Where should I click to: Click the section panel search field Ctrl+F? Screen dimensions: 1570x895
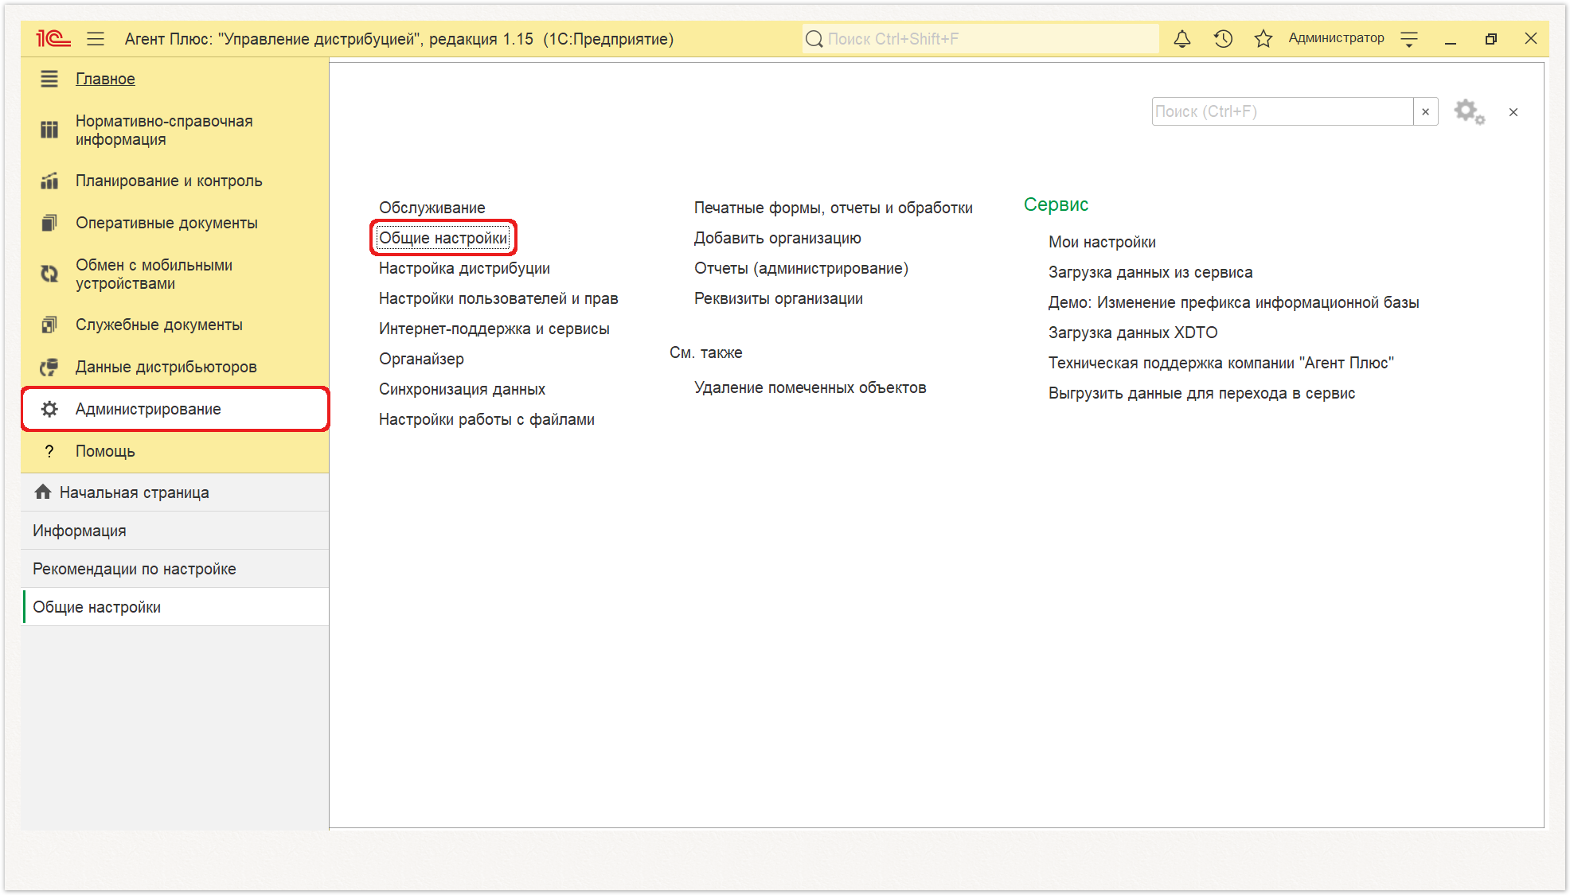(x=1283, y=111)
